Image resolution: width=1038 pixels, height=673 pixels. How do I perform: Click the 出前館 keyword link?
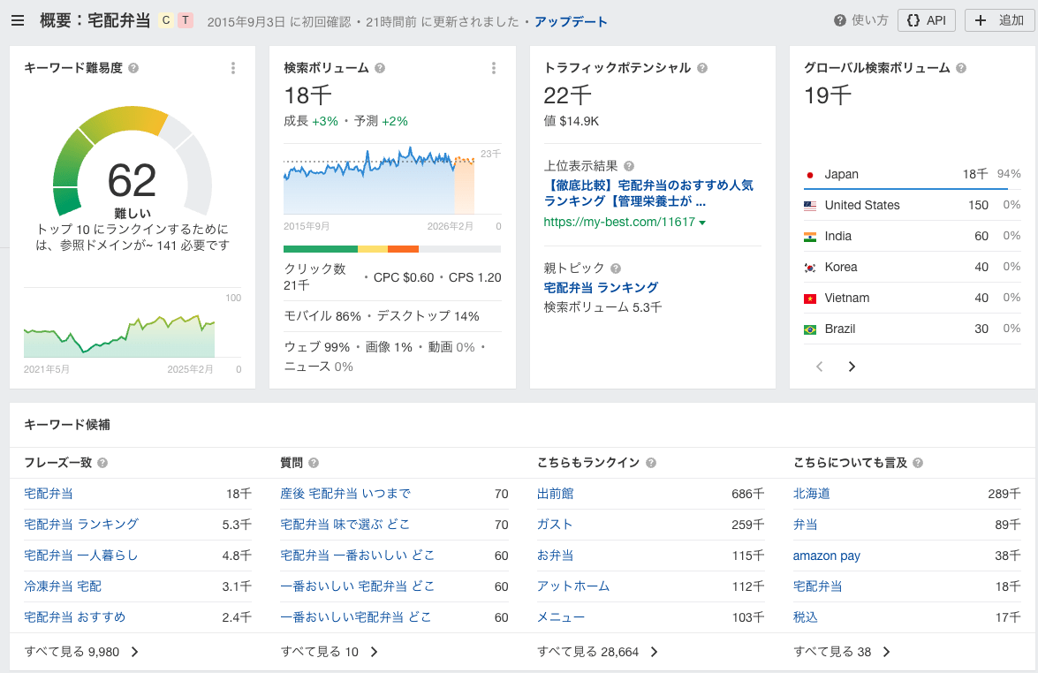point(557,494)
